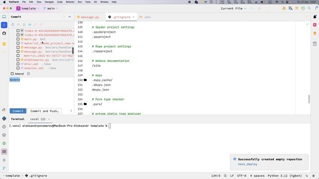Image resolution: width=319 pixels, height=179 pixels.
Task: Open Python Console icon in left sidebar
Action: tap(4, 118)
